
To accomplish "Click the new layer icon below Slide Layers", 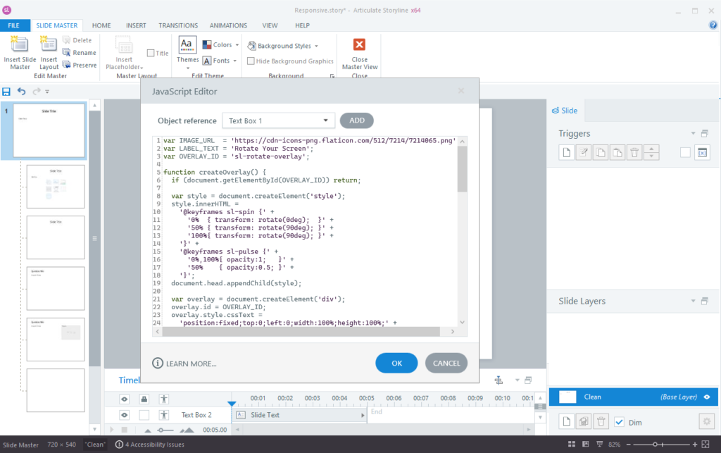I will point(567,421).
